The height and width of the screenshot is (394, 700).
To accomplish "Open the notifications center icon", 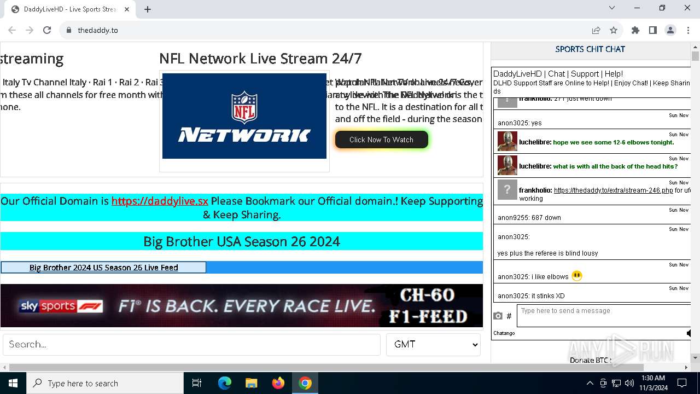I will [682, 383].
